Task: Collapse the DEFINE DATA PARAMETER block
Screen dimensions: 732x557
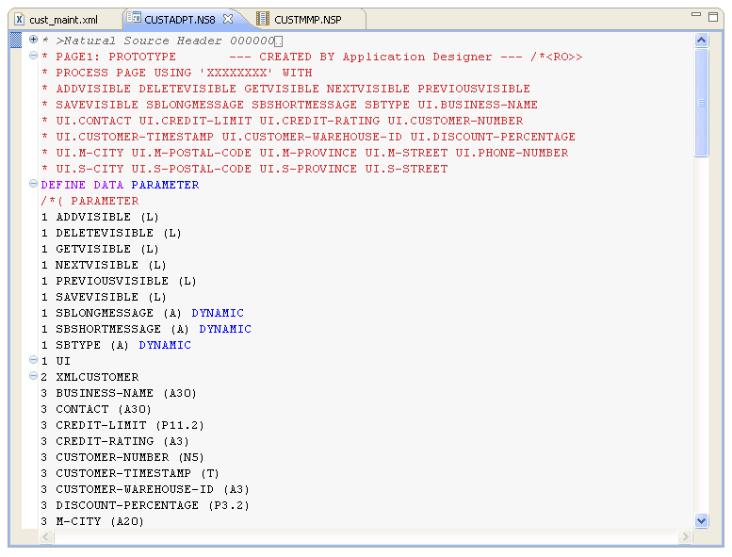Action: pyautogui.click(x=33, y=185)
